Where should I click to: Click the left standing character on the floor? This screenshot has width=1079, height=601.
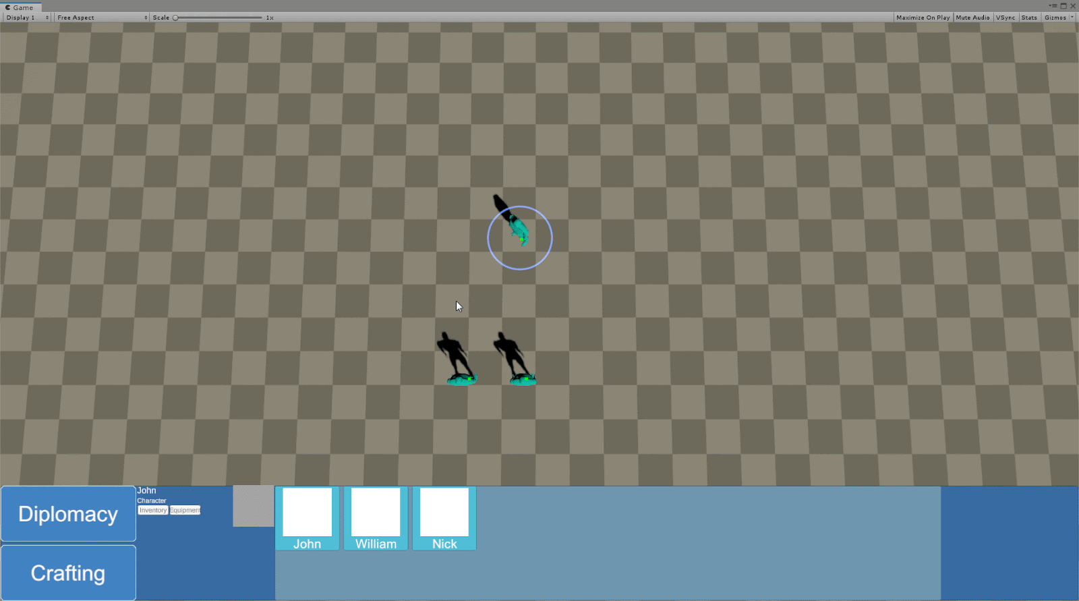tap(461, 379)
